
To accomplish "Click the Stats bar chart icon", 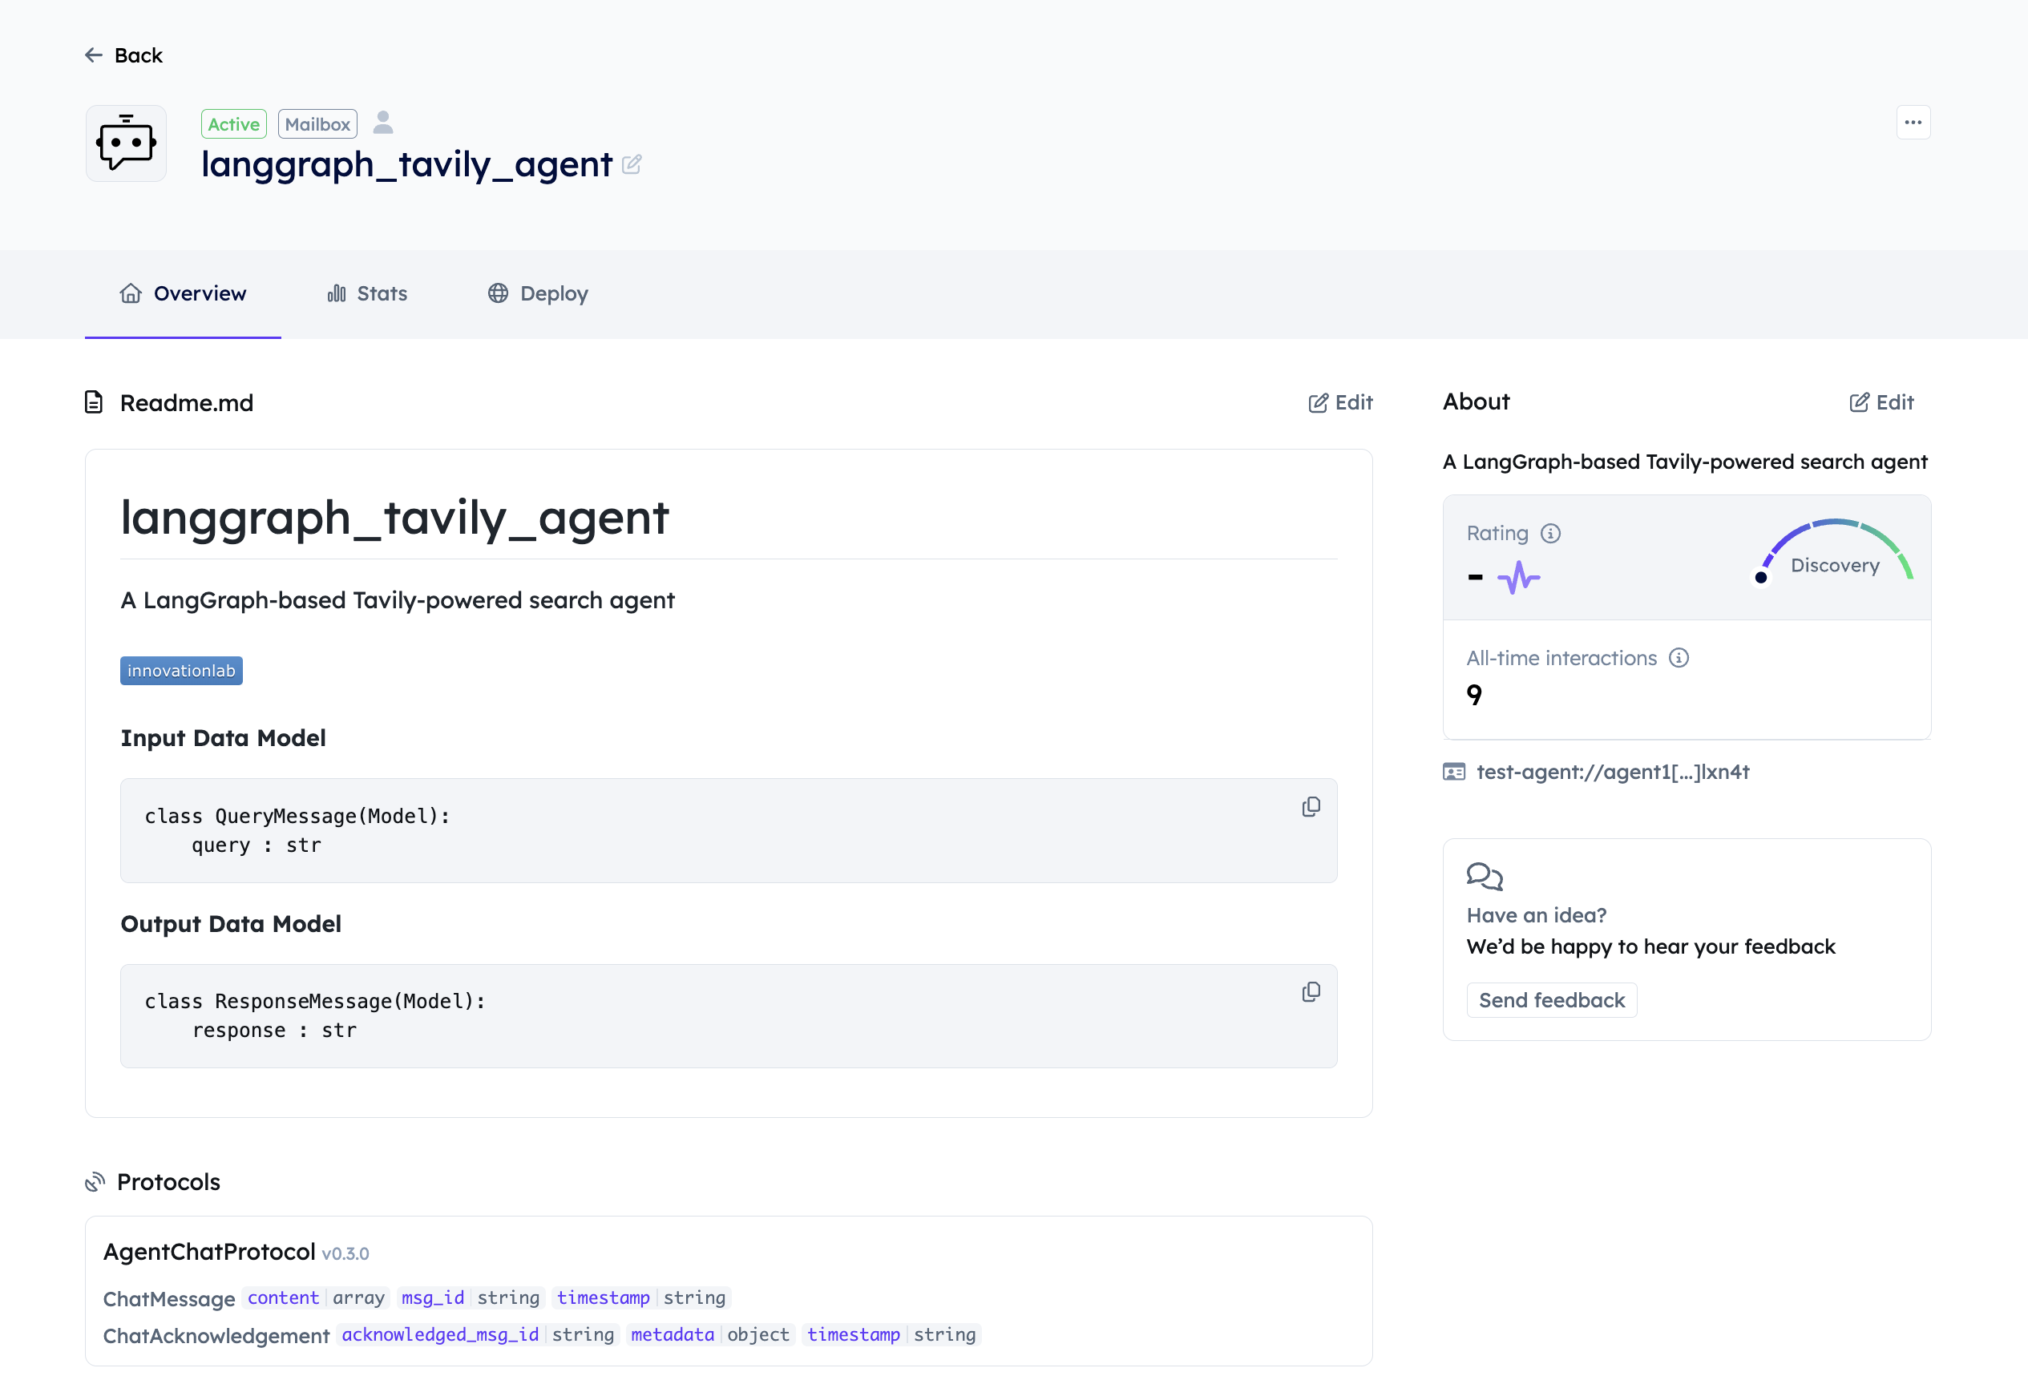I will pyautogui.click(x=337, y=293).
